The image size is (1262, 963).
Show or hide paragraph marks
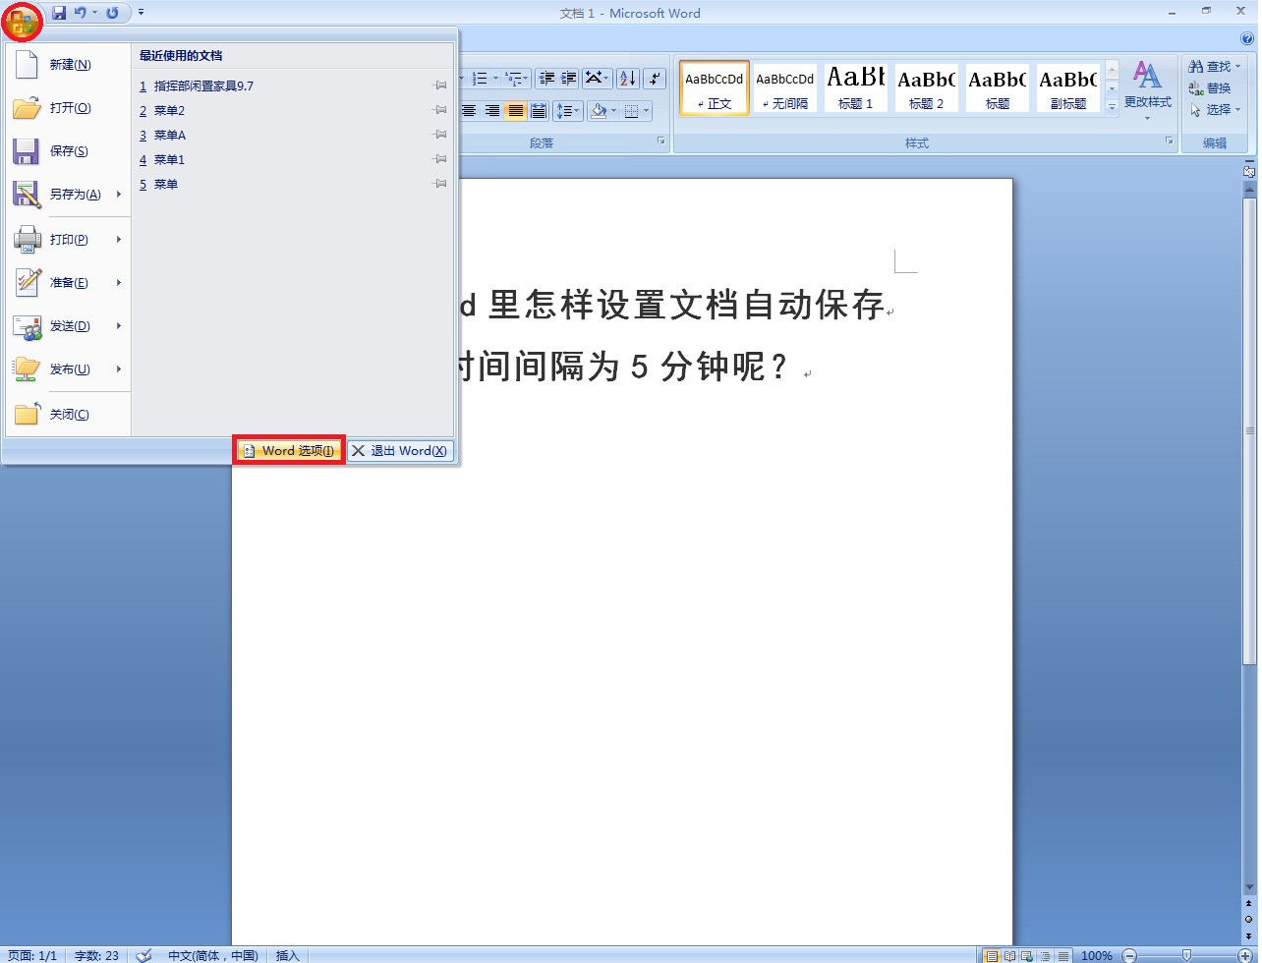click(656, 79)
